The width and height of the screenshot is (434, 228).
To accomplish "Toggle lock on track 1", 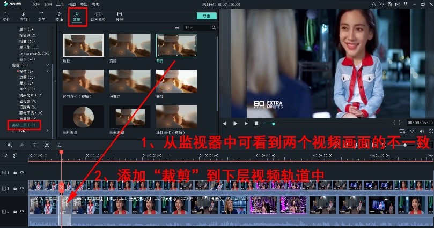I will 15,211.
